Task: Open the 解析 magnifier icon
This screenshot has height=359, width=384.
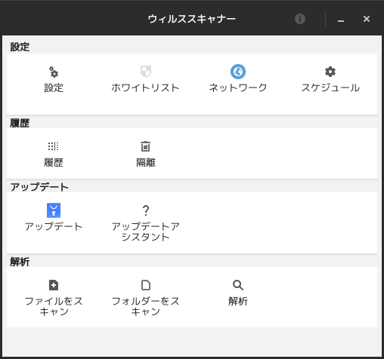Action: click(x=238, y=285)
